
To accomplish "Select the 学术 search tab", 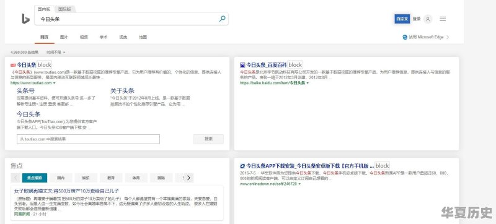I will pyautogui.click(x=104, y=37).
